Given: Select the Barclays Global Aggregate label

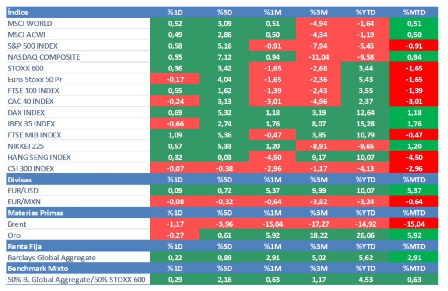Looking at the screenshot, I should tap(52, 258).
